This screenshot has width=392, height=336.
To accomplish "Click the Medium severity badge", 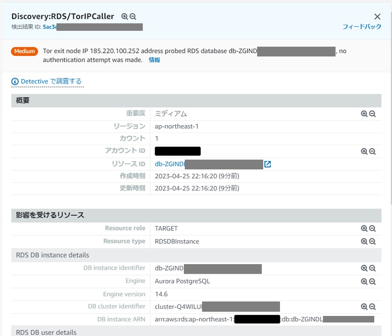I will [x=24, y=51].
